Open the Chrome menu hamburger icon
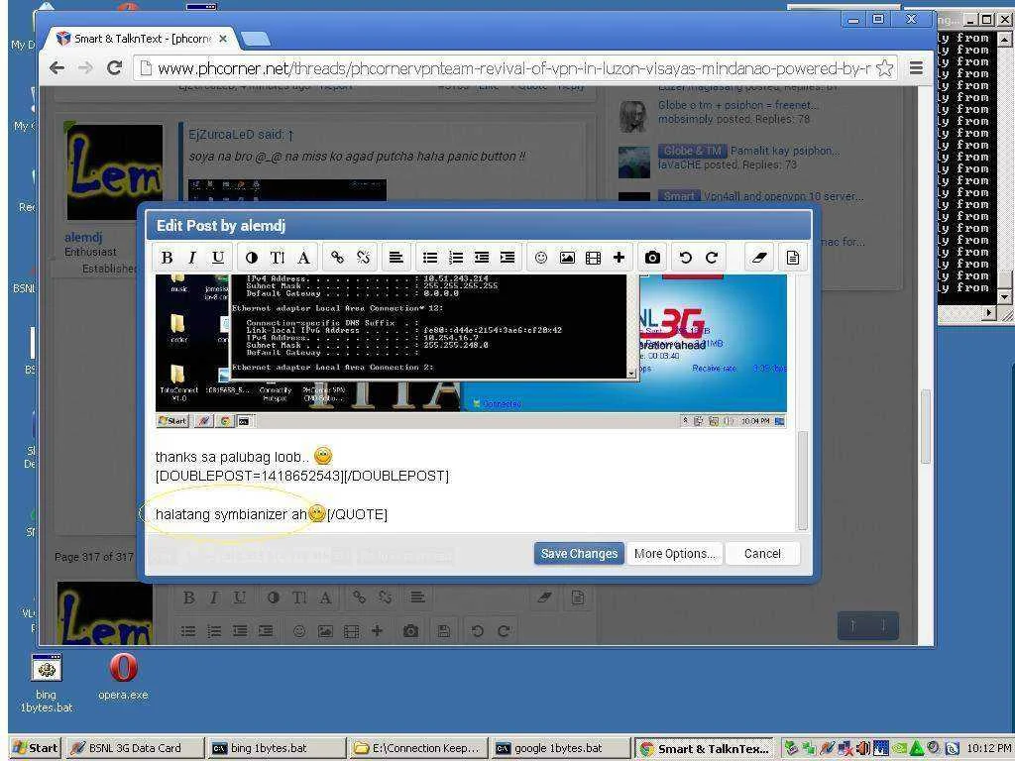Screen dimensions: 1015x761 [x=915, y=68]
